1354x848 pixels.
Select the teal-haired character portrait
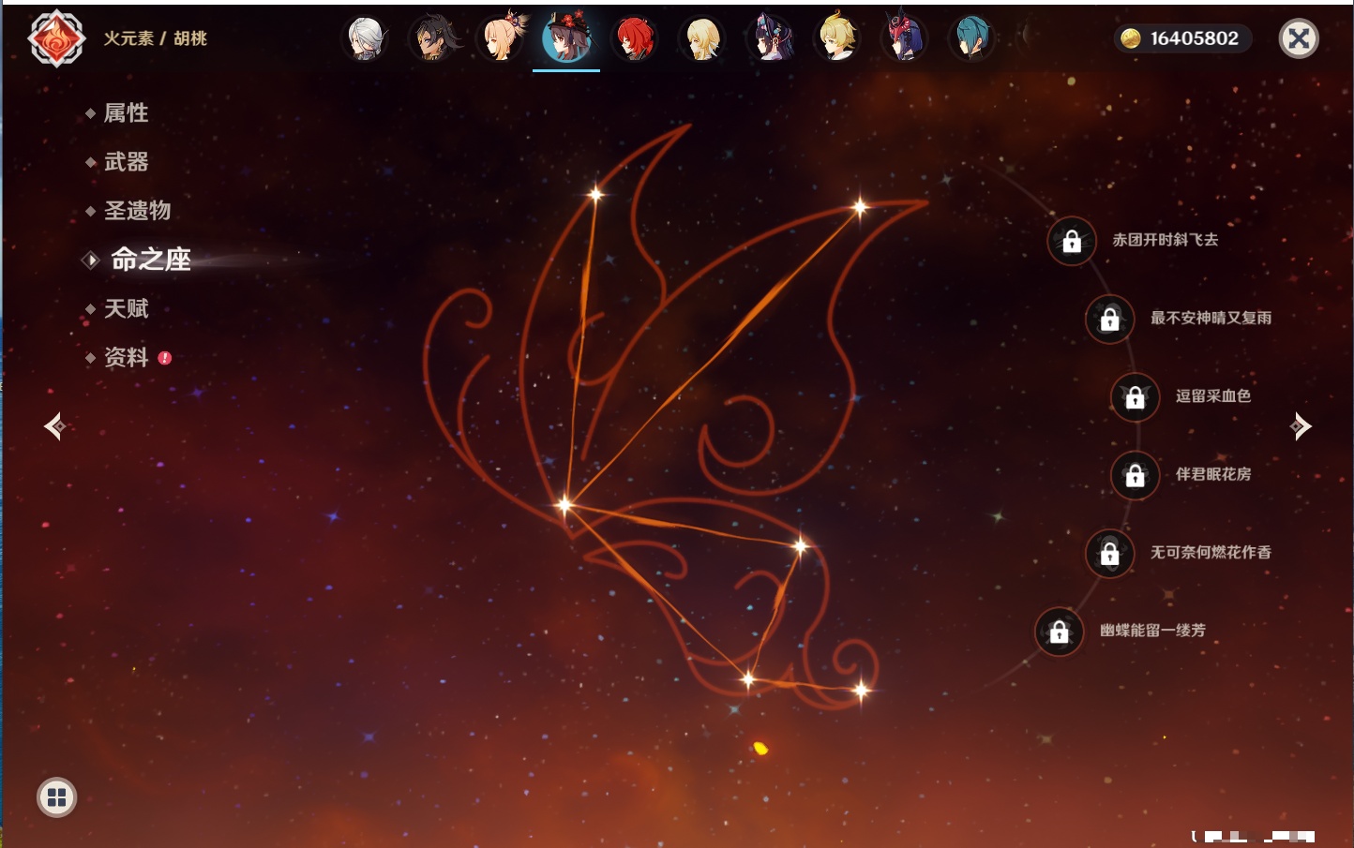pyautogui.click(x=971, y=39)
